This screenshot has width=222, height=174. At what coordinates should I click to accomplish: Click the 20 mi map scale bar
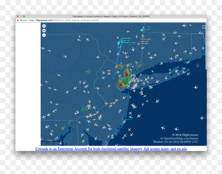(51, 141)
